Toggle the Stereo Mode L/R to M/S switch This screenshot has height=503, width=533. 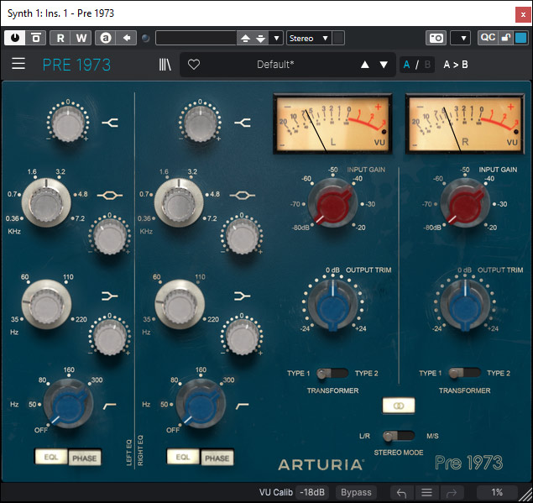(400, 436)
